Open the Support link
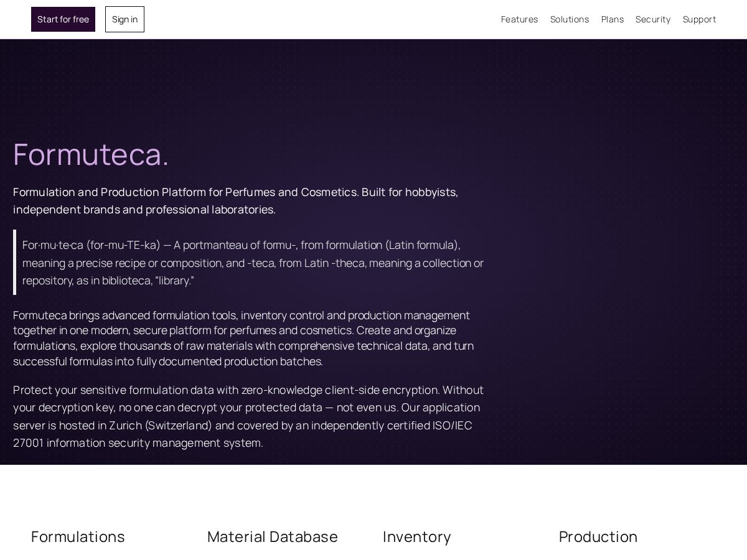This screenshot has width=747, height=560. coord(699,19)
